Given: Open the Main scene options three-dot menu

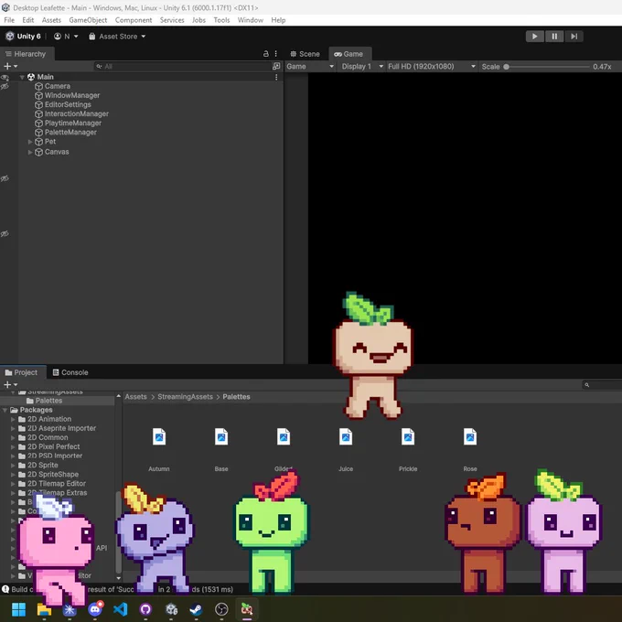Looking at the screenshot, I should tap(276, 77).
